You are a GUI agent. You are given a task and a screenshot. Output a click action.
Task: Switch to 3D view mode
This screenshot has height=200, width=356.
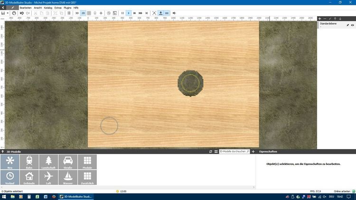77,13
